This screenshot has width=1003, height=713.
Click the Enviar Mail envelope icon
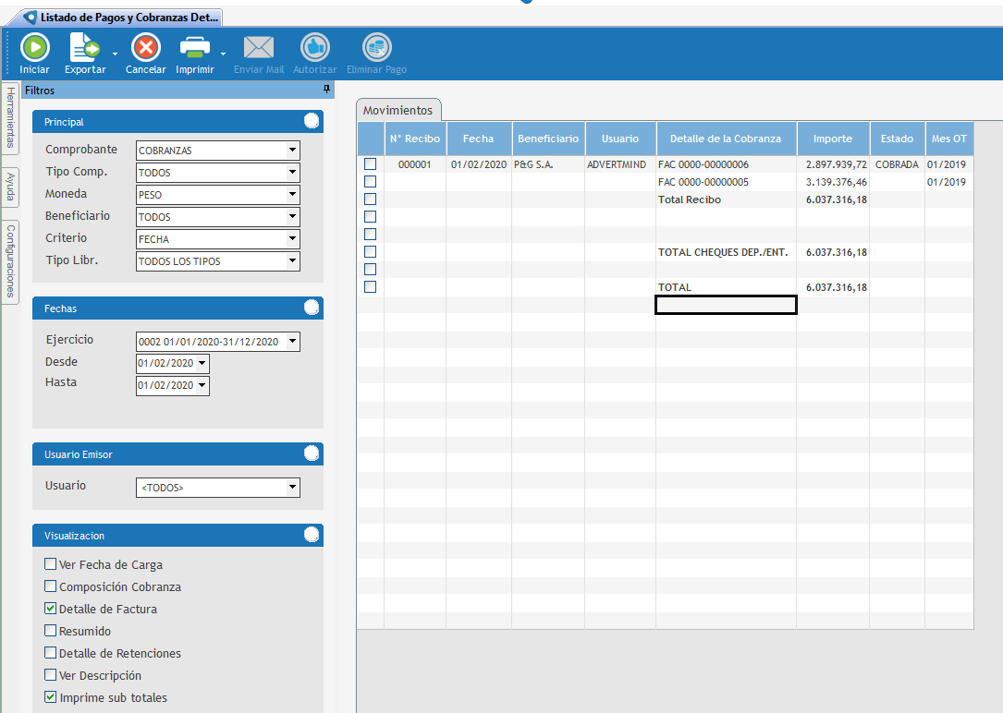pyautogui.click(x=259, y=47)
